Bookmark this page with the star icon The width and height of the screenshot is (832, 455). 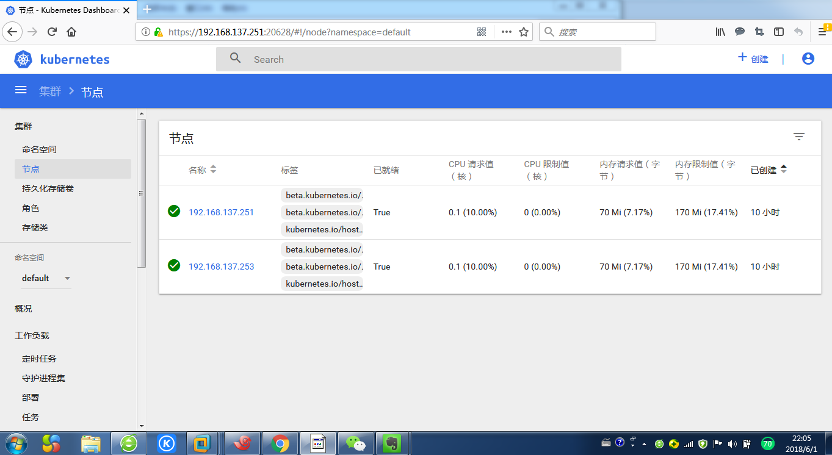(524, 32)
